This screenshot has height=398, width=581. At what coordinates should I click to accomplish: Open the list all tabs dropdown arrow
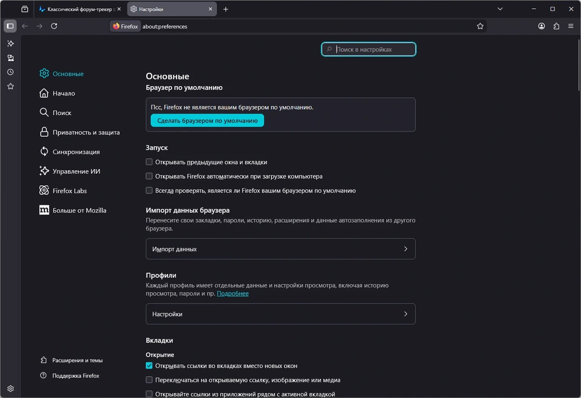(501, 9)
